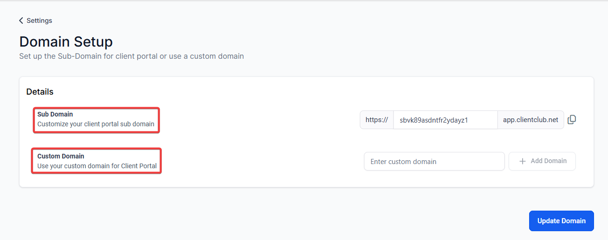The height and width of the screenshot is (240, 608).
Task: Click the page subtitle under Domain Setup
Action: [131, 56]
